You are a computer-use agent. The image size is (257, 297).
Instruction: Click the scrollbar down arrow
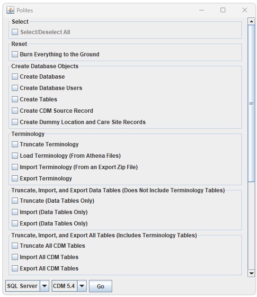click(x=251, y=273)
